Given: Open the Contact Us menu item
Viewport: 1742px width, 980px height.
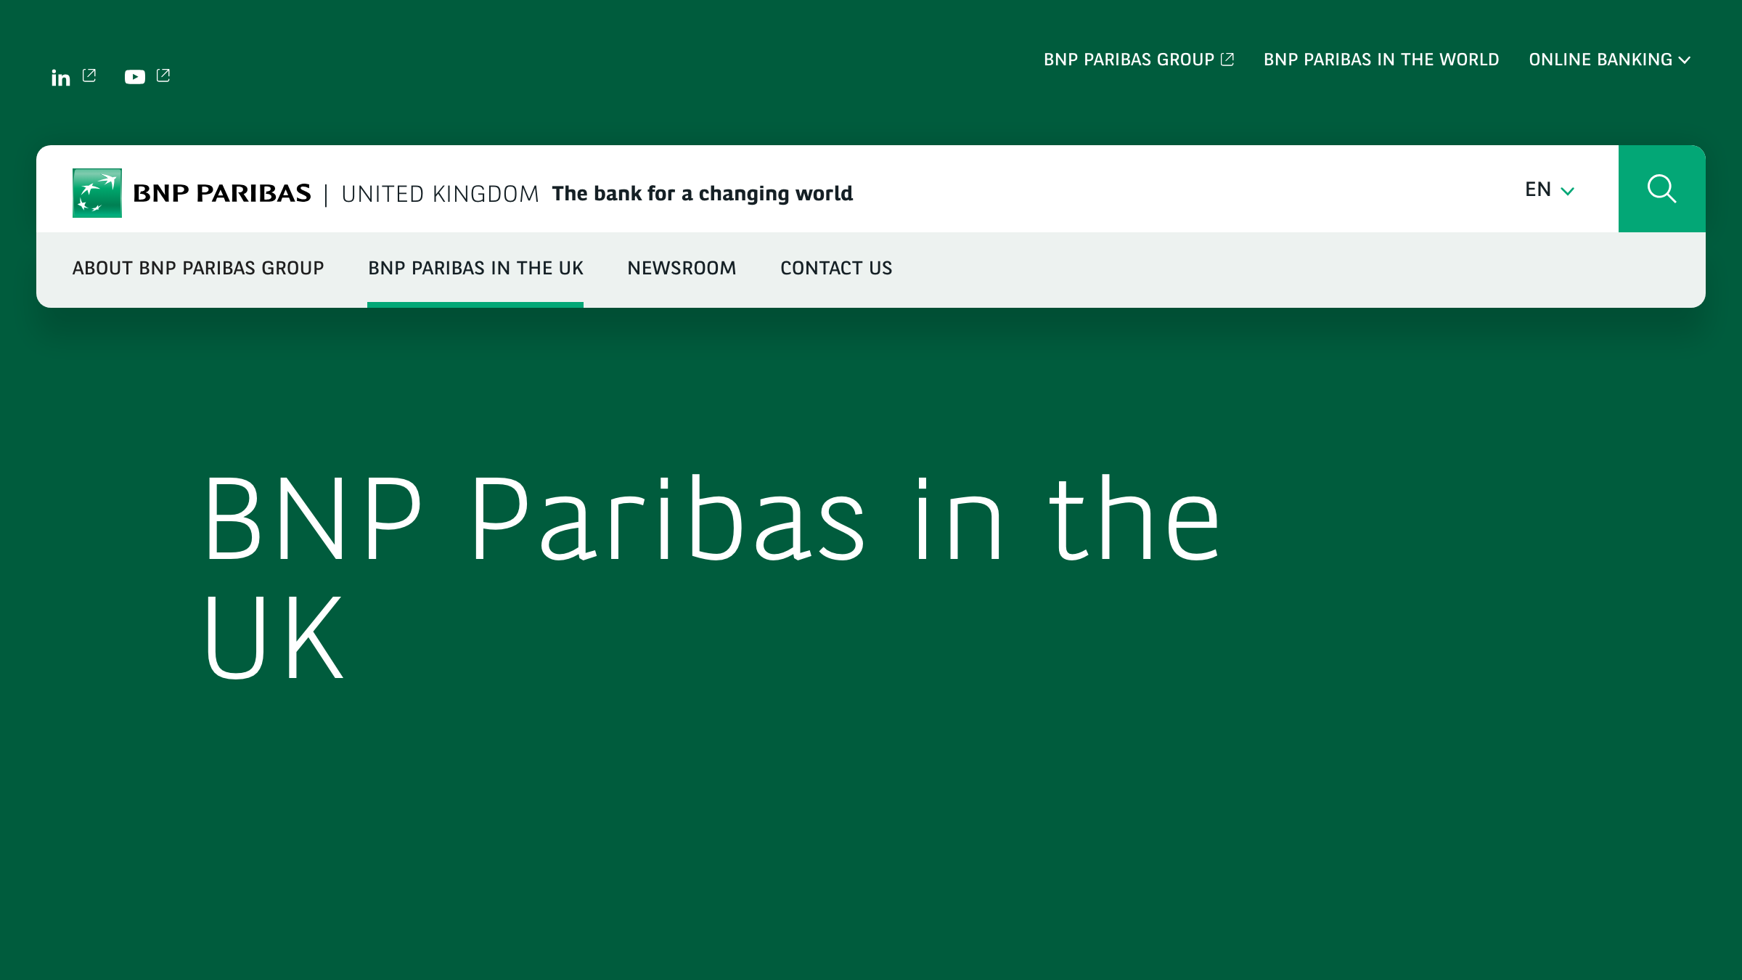Looking at the screenshot, I should coord(836,268).
